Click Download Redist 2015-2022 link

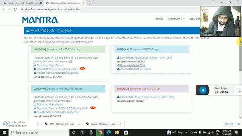pyautogui.click(x=136, y=69)
